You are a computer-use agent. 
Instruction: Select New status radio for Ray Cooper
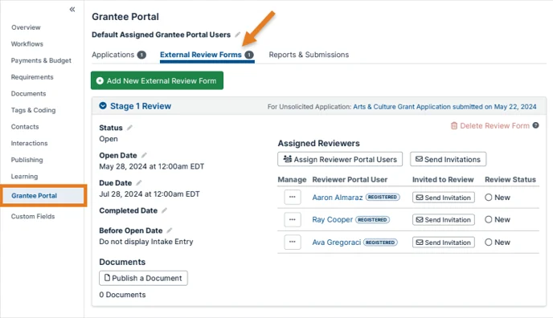[x=488, y=220]
